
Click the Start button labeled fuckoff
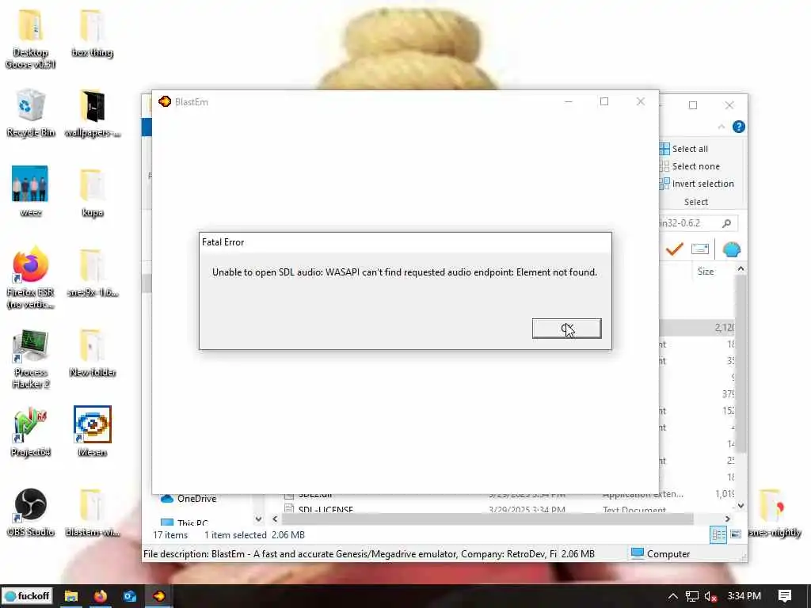27,595
